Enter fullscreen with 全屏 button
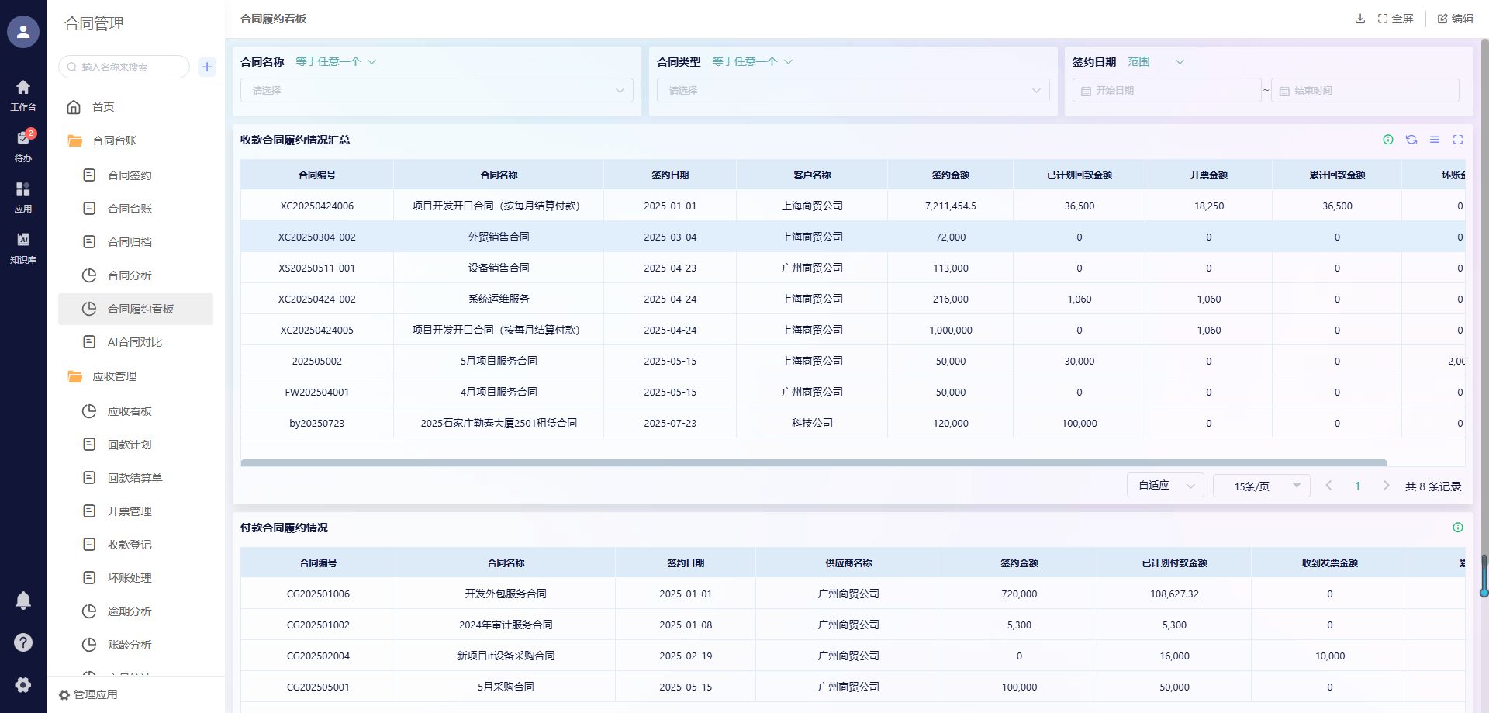The width and height of the screenshot is (1489, 713). coord(1395,19)
